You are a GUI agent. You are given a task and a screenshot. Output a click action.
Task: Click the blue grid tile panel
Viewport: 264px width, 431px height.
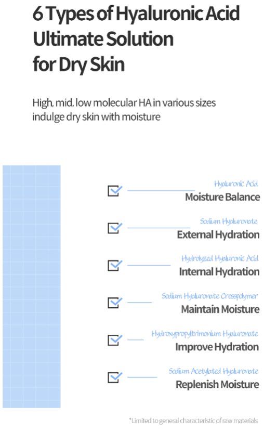click(x=32, y=286)
